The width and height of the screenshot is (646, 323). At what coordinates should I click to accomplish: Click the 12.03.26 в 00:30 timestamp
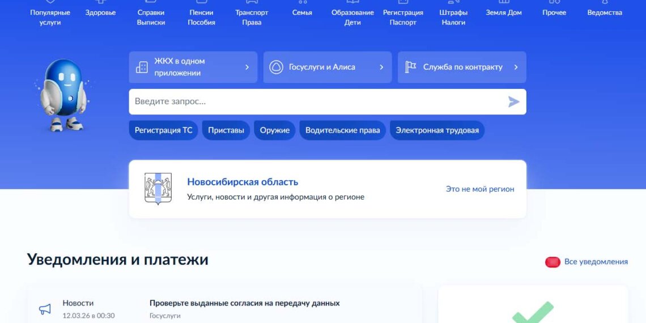[88, 316]
